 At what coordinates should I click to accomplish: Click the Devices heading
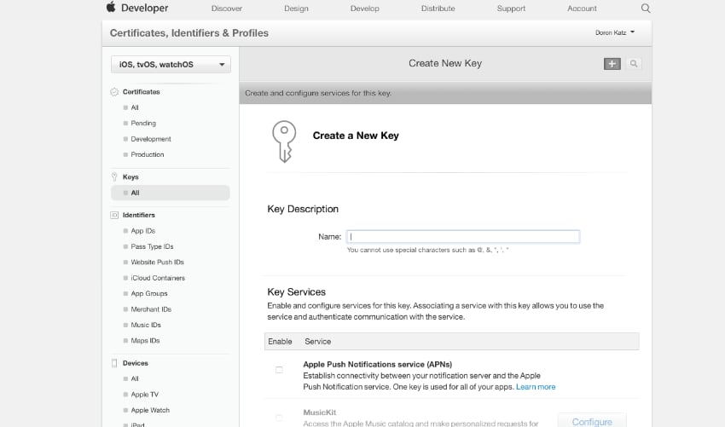(135, 363)
